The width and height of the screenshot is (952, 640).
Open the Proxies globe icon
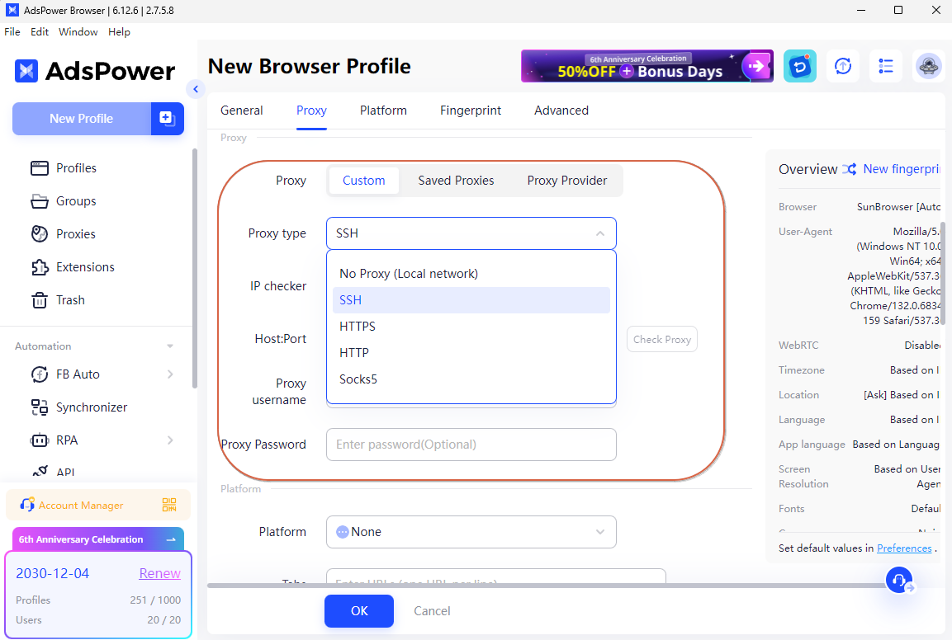pos(40,233)
